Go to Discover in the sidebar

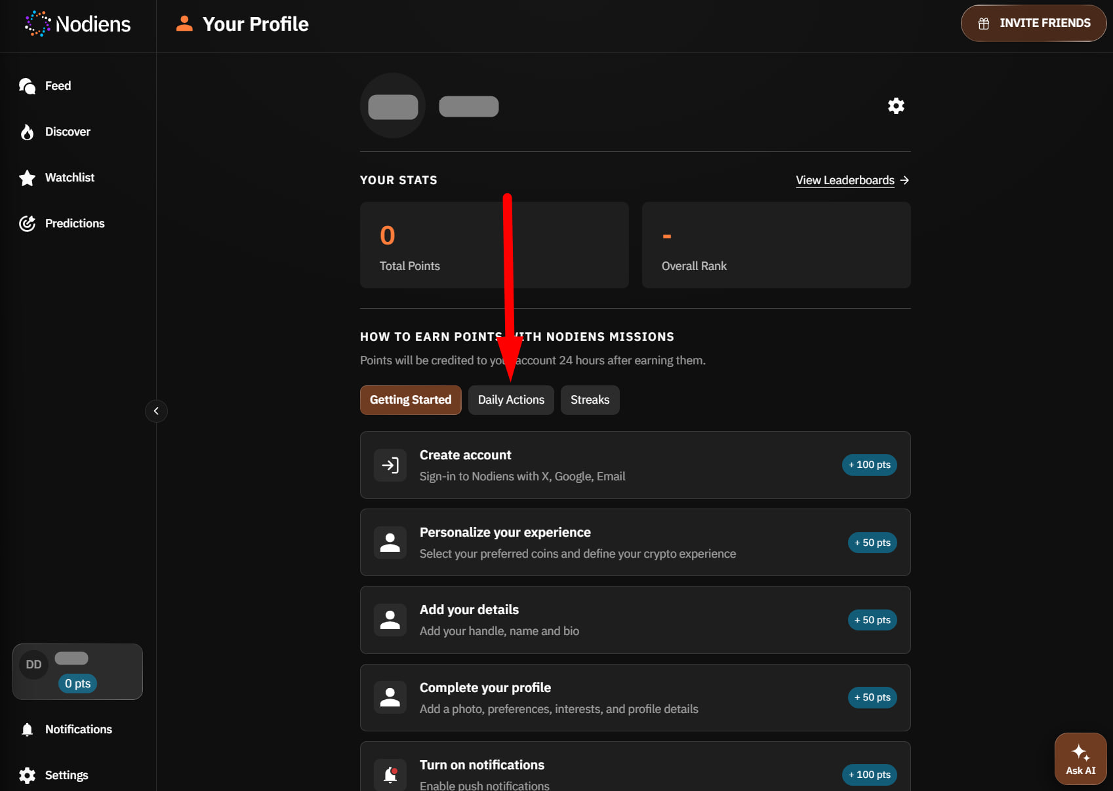68,132
